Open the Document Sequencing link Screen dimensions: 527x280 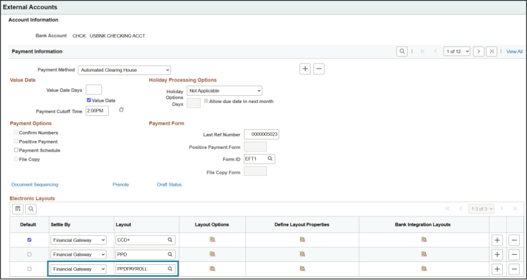pos(34,184)
